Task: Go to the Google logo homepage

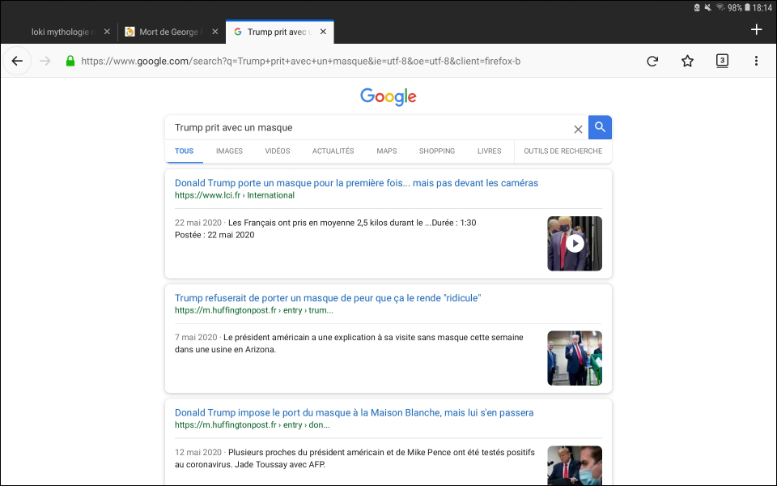Action: click(x=388, y=96)
